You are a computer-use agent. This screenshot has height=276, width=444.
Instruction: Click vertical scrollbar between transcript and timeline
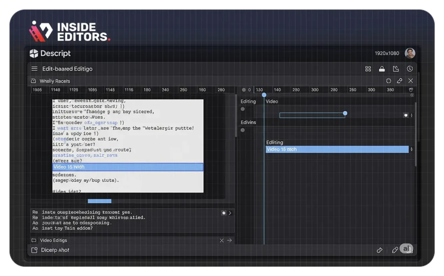pyautogui.click(x=236, y=116)
